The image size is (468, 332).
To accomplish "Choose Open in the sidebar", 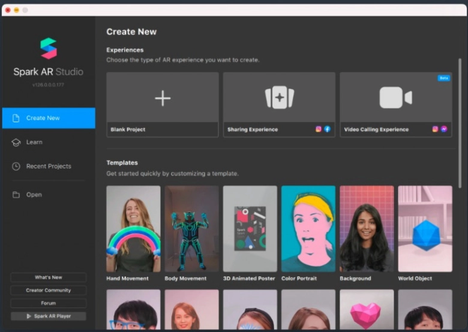I will [x=49, y=195].
